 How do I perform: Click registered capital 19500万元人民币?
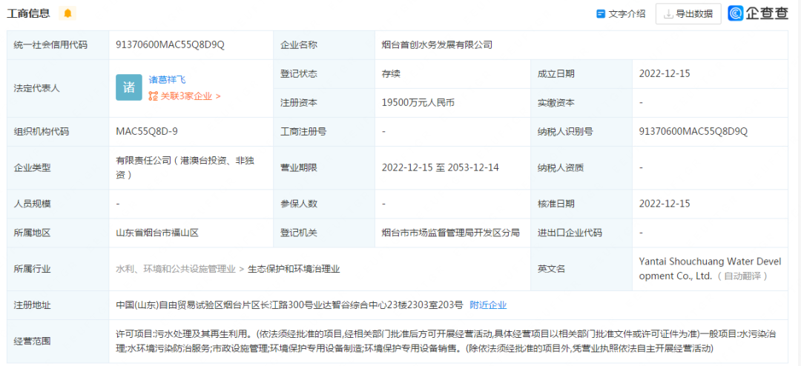(418, 102)
